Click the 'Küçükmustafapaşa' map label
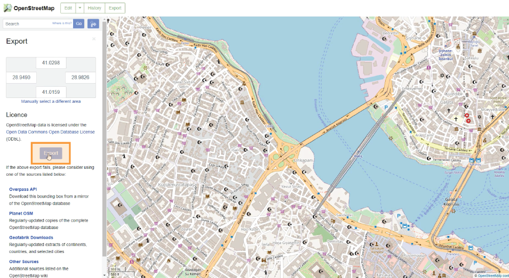 (x=177, y=184)
